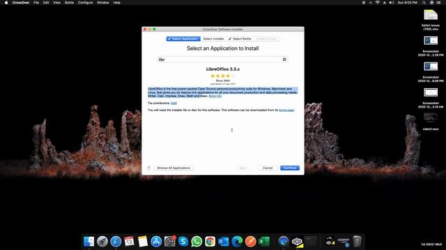This screenshot has width=446, height=250.
Task: Click the Add tie contributor link
Action: [x=174, y=103]
